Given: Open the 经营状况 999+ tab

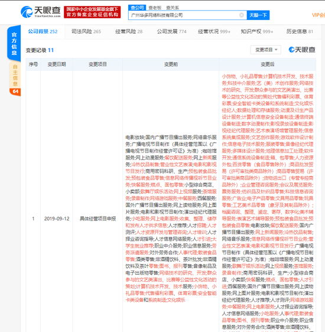Looking at the screenshot, I should pos(214,31).
